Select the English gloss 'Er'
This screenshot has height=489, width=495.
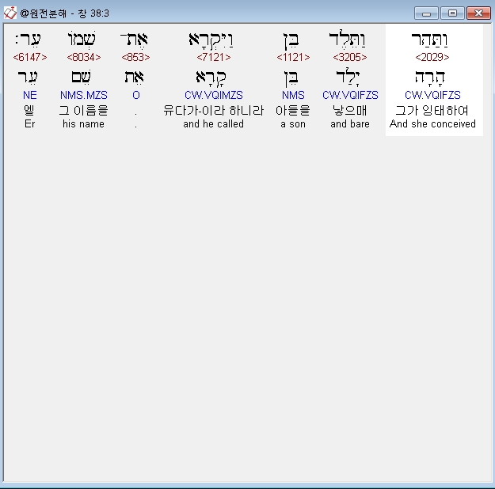29,123
